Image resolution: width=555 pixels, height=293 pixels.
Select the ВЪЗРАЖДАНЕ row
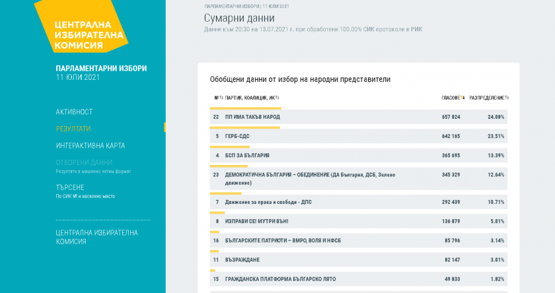(x=359, y=260)
